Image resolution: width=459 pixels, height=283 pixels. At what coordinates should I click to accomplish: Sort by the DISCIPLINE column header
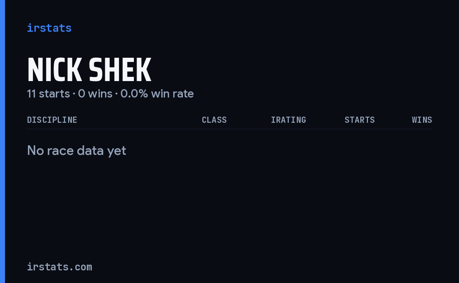pyautogui.click(x=52, y=120)
